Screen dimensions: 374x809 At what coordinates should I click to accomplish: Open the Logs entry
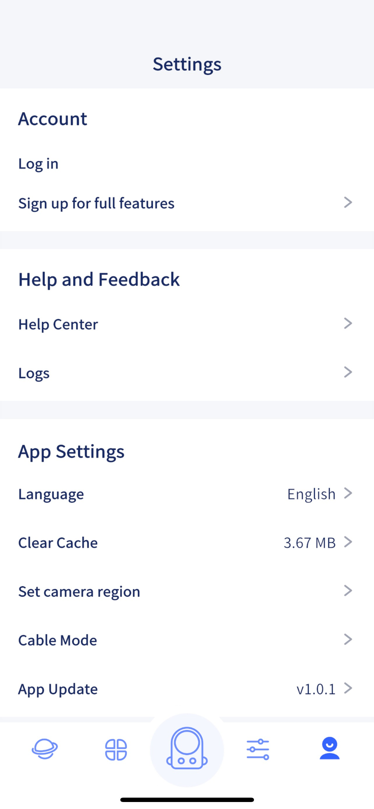[187, 373]
